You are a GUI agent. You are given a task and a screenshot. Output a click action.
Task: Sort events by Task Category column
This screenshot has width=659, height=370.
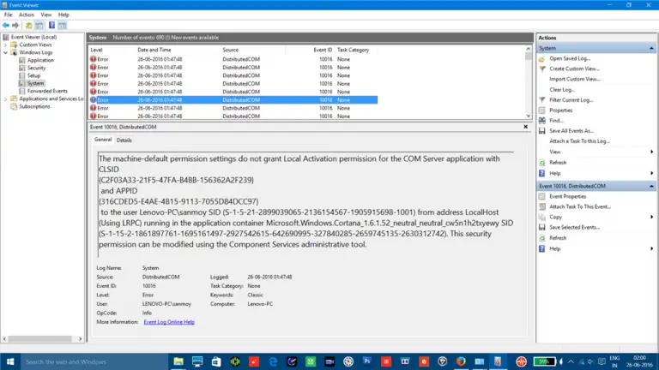coord(353,50)
